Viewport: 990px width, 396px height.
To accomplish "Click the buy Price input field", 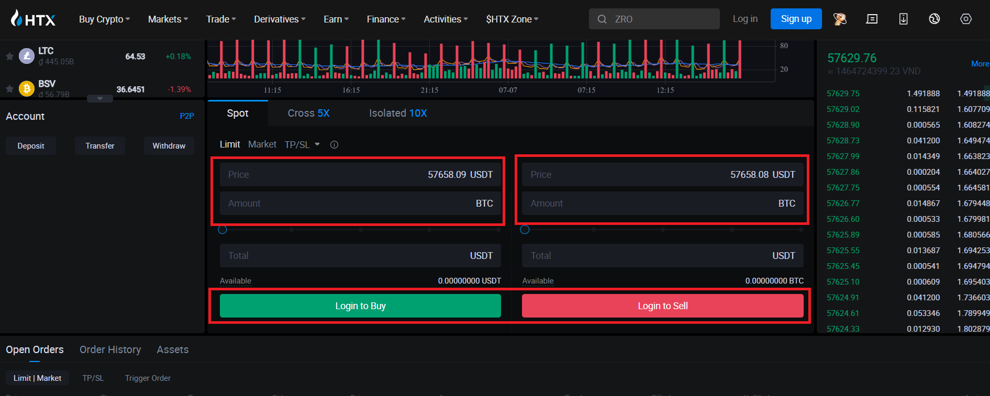I will pyautogui.click(x=360, y=174).
